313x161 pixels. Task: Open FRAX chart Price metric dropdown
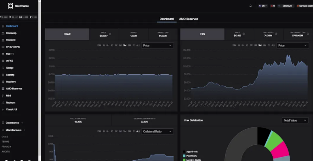coord(157,45)
